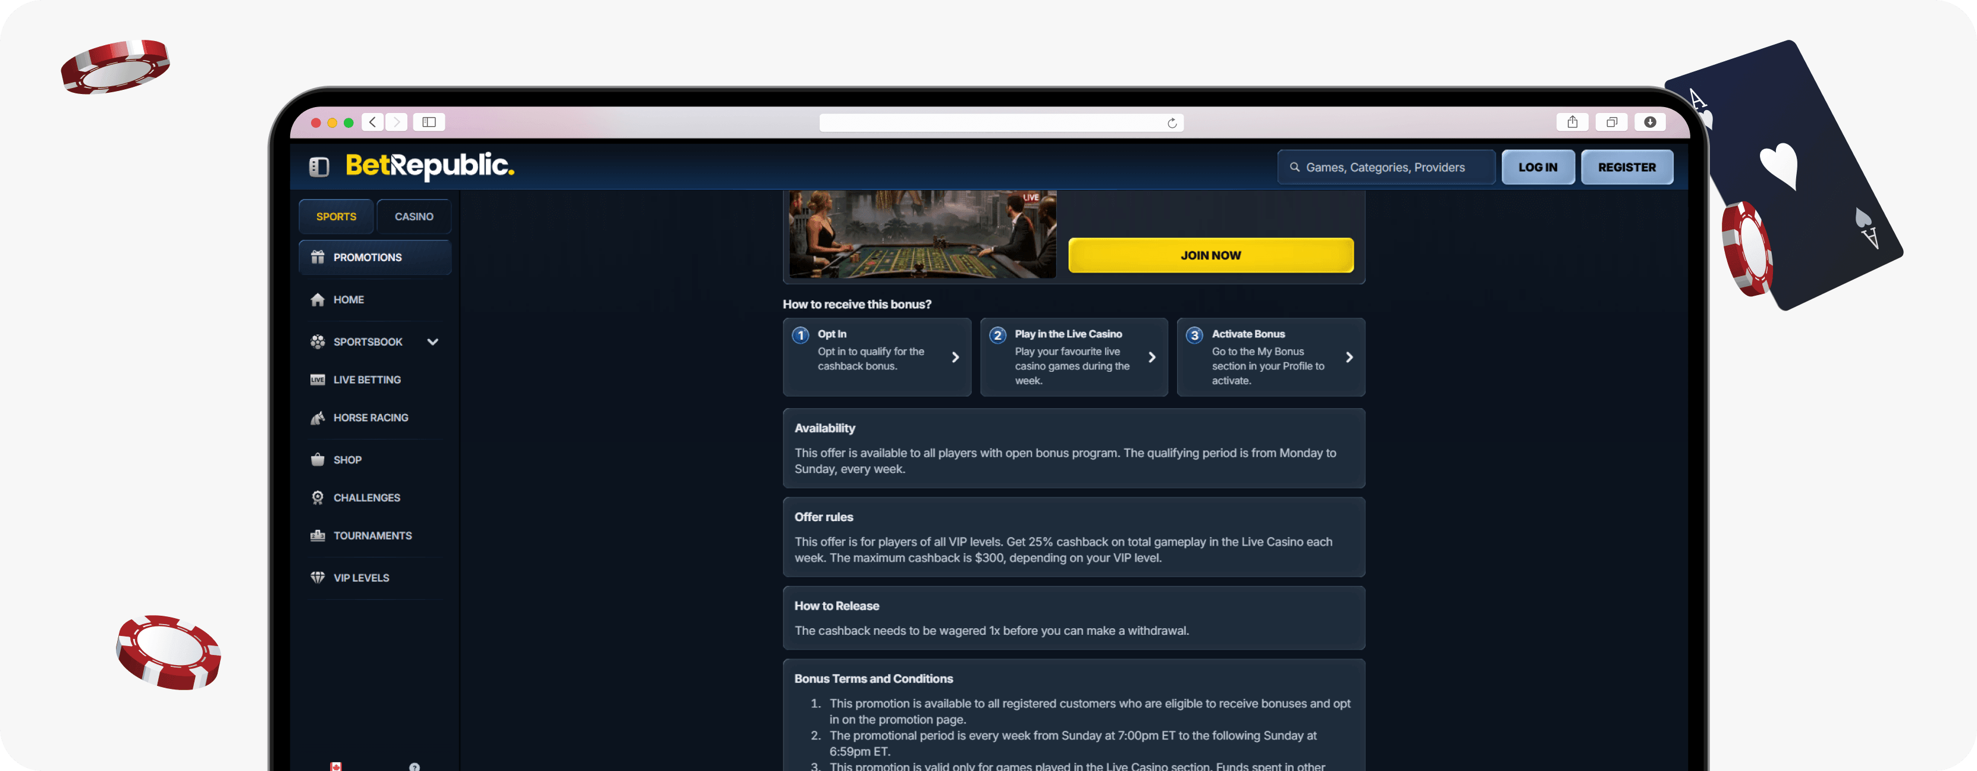
Task: Open Tournaments podium icon
Action: (318, 535)
